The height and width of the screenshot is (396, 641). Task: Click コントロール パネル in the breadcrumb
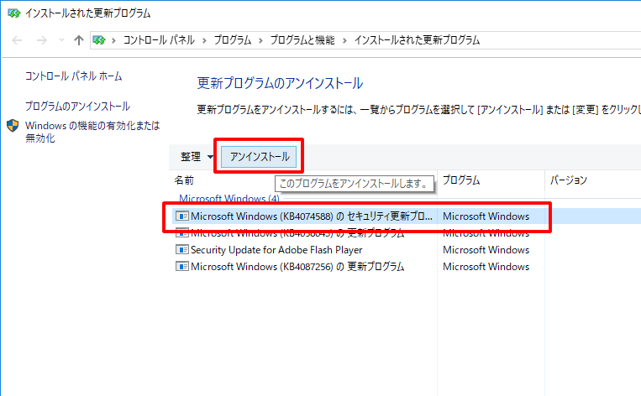tap(159, 40)
